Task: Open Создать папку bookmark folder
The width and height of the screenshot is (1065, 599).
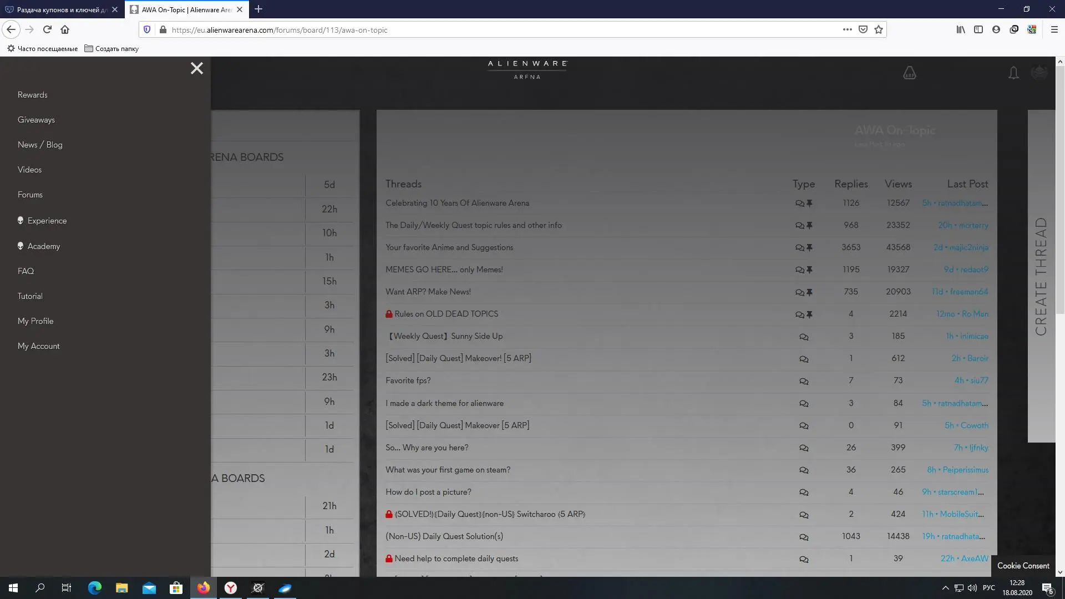Action: (111, 49)
